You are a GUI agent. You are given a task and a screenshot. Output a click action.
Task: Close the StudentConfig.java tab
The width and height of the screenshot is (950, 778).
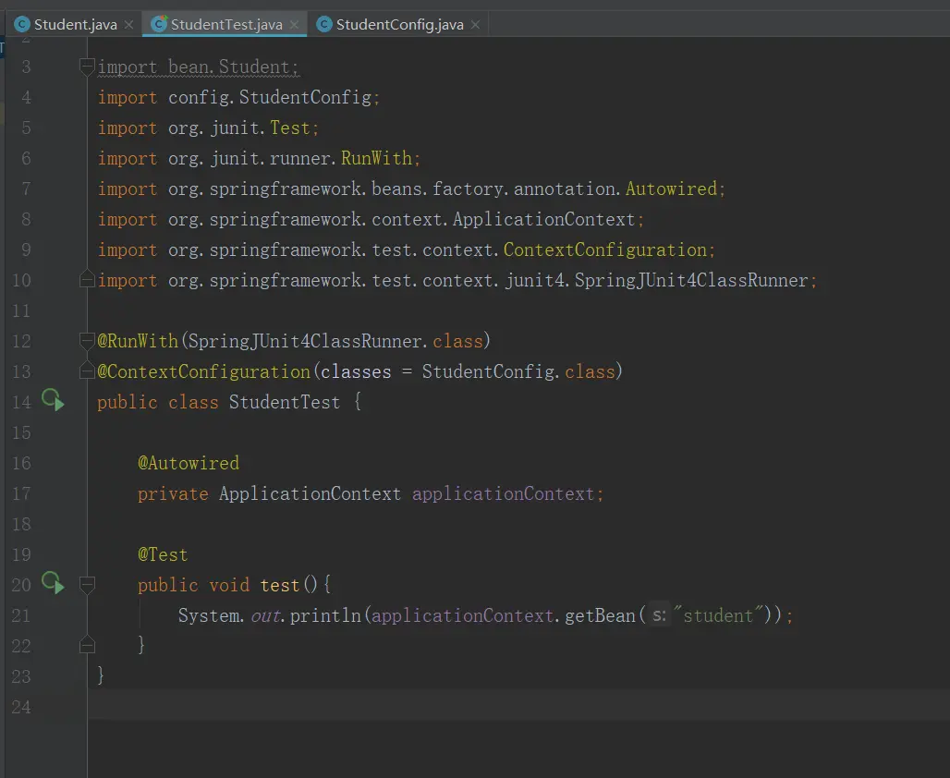pos(476,25)
